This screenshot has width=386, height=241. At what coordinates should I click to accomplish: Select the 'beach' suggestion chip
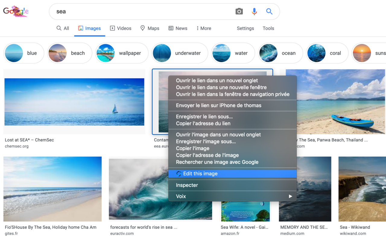[x=70, y=53]
